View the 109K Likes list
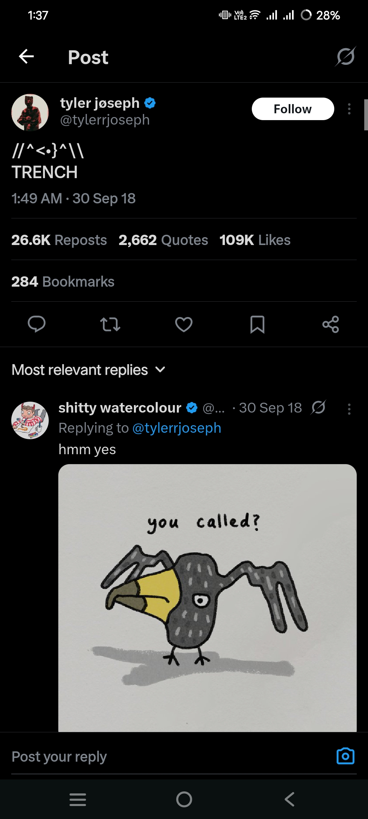368x819 pixels. pyautogui.click(x=255, y=240)
